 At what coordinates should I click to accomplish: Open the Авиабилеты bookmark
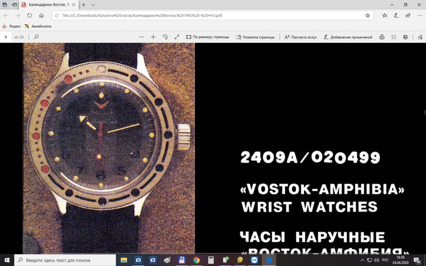pos(38,26)
